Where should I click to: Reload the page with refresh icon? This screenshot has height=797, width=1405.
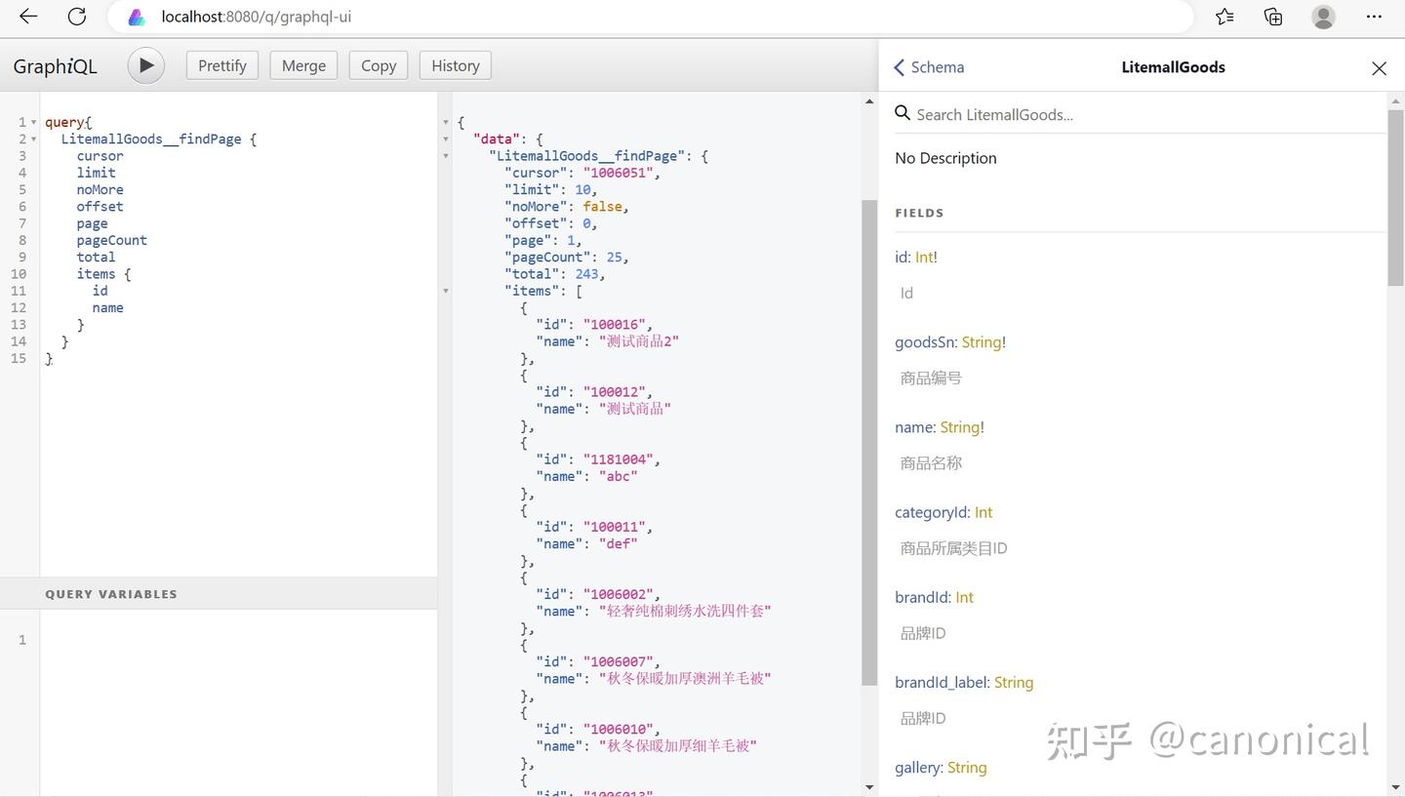pos(77,17)
